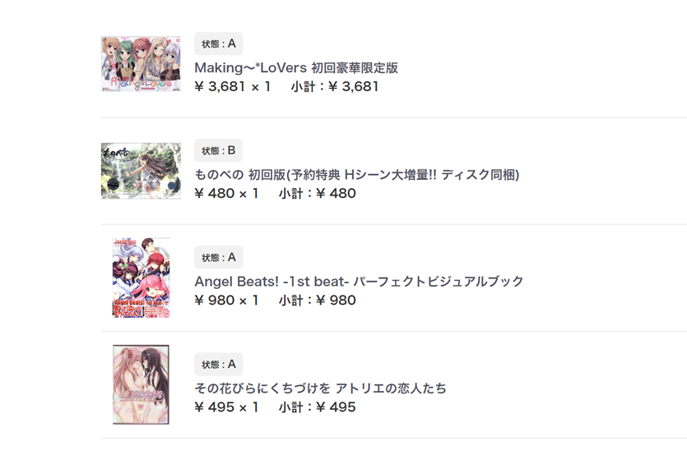Click the ものべの 初回版 title link
Image resolution: width=687 pixels, height=464 pixels.
(356, 175)
